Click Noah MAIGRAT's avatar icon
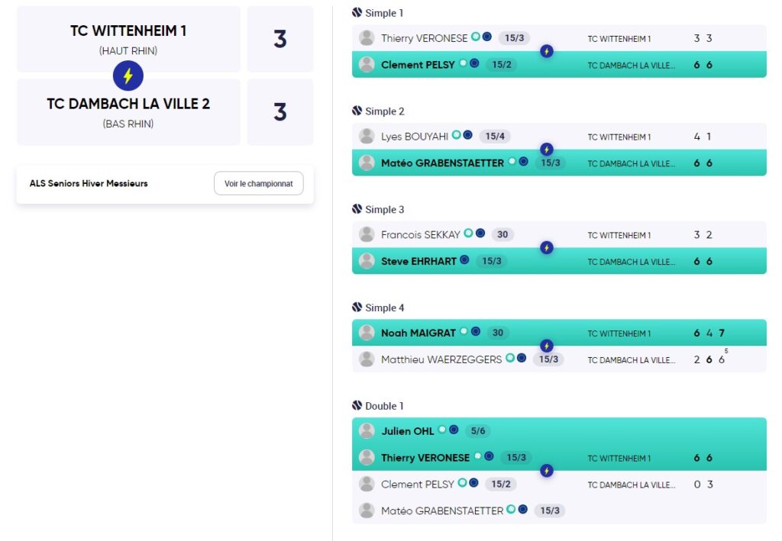 point(367,333)
